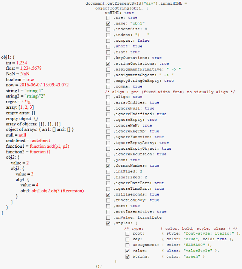Tick ignoreDatePart checkbox
Viewport: 242px width, 269px height.
[108, 183]
